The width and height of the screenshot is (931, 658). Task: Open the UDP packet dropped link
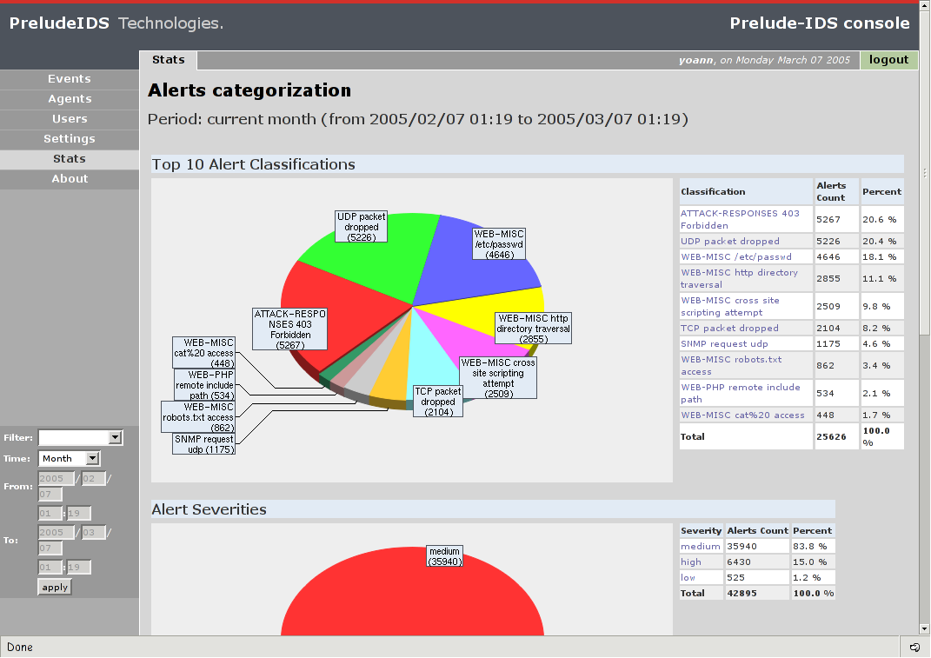pos(729,242)
